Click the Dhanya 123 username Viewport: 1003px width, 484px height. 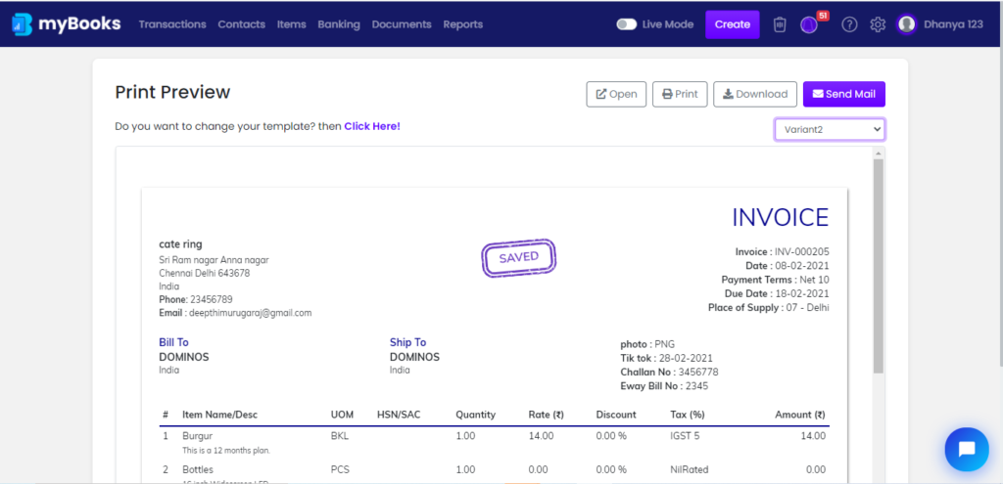[x=953, y=24]
